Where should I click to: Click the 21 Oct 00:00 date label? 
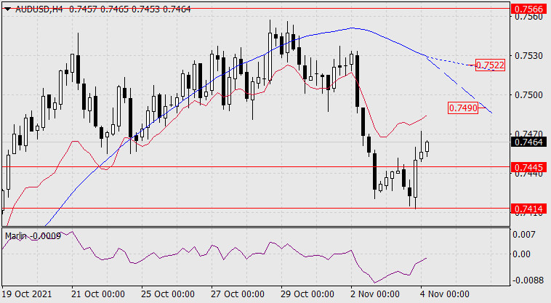coord(97,294)
